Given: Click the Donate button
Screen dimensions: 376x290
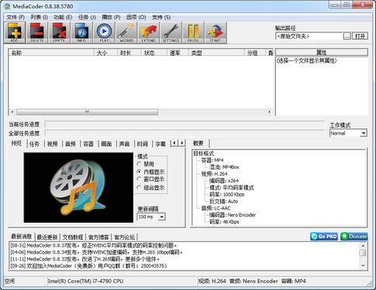Looking at the screenshot, I should [354, 237].
